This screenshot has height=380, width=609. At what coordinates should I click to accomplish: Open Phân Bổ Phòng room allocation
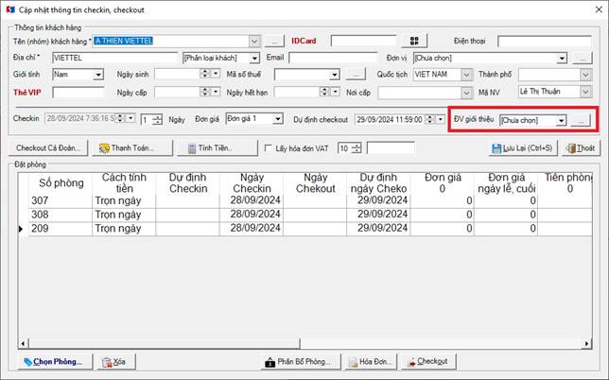pos(301,362)
